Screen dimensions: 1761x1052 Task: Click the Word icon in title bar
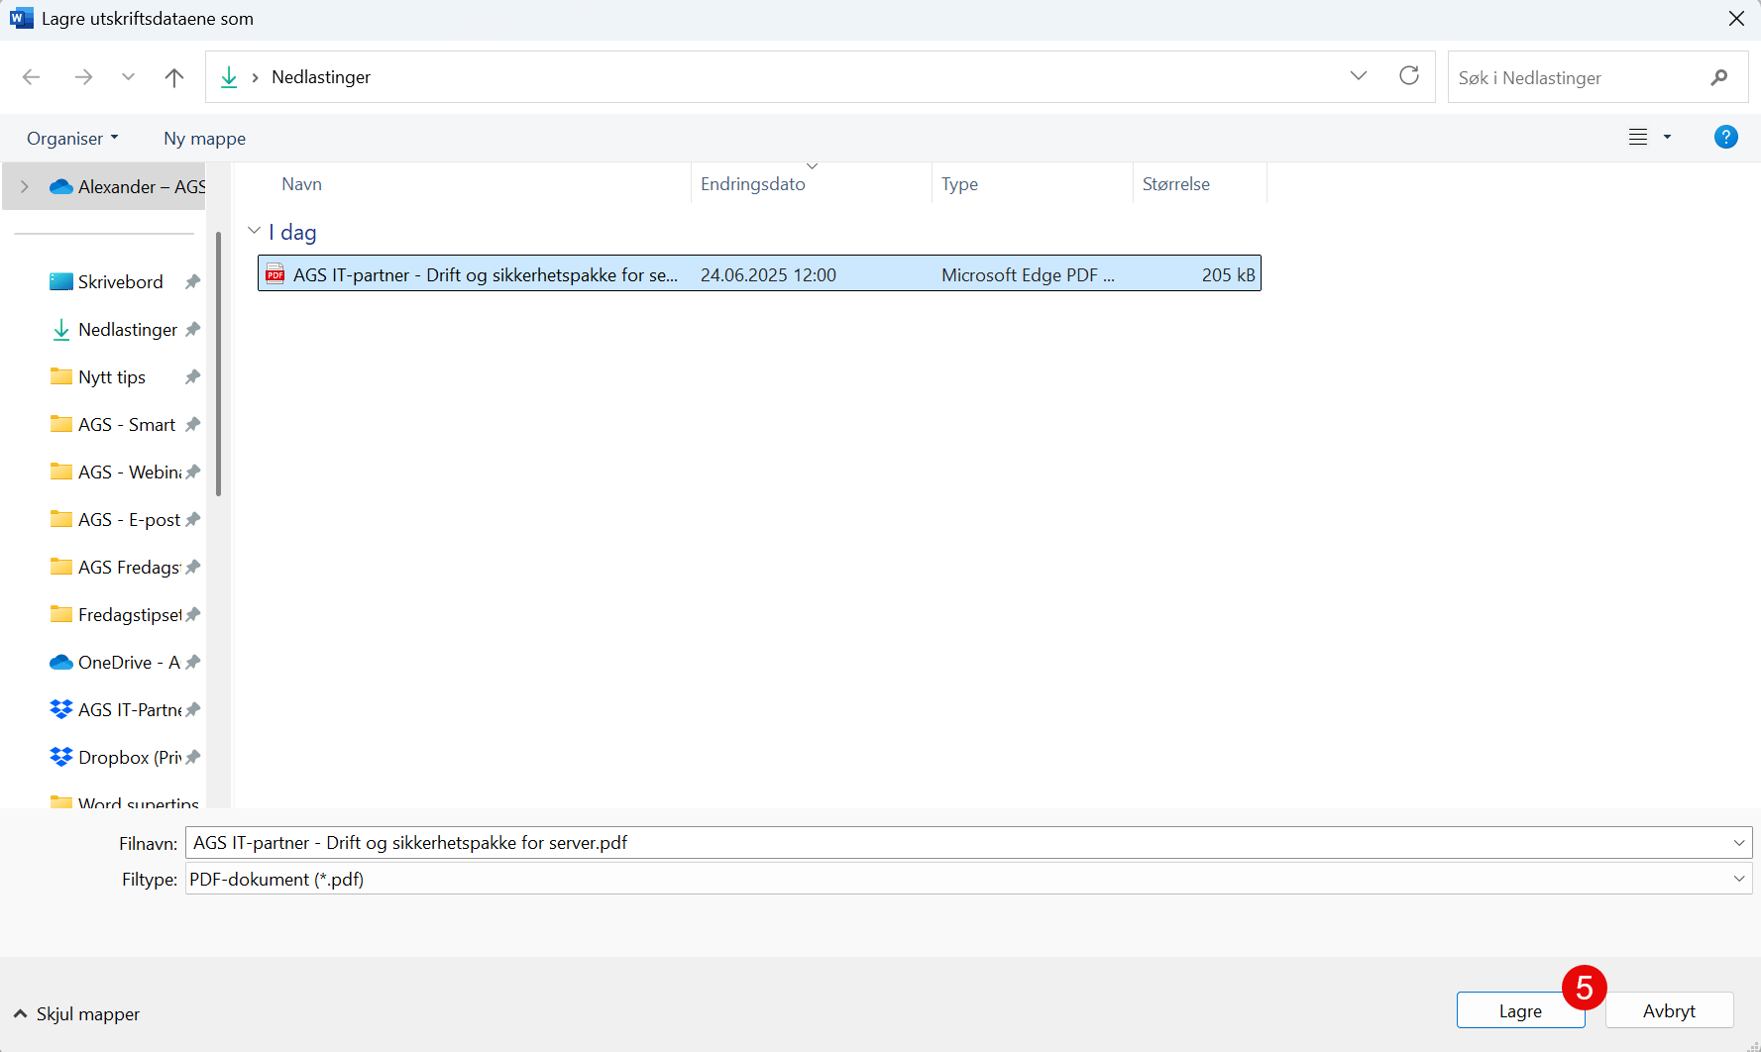tap(21, 18)
